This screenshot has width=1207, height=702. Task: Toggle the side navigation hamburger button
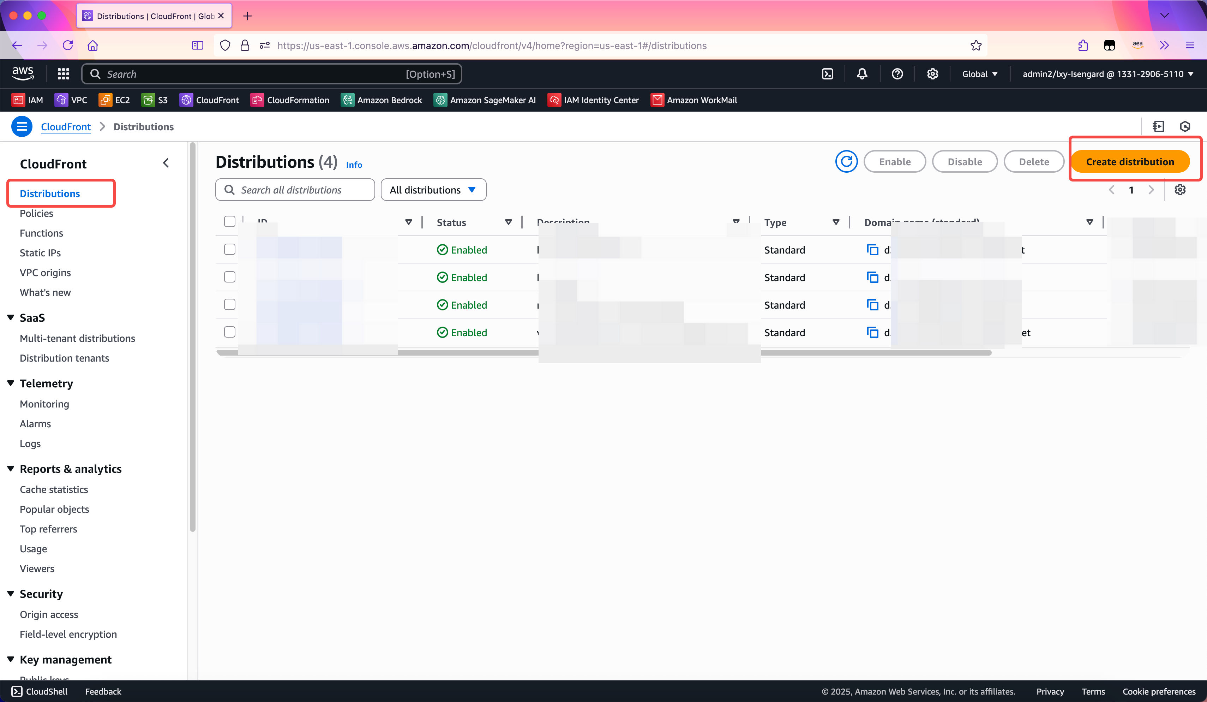pyautogui.click(x=22, y=126)
